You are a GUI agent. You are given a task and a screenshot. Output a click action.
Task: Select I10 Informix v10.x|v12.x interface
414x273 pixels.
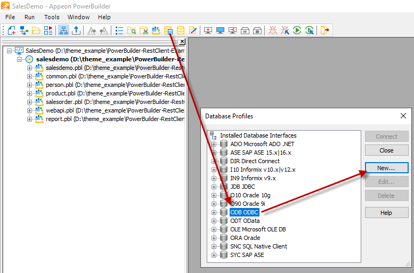coord(263,170)
